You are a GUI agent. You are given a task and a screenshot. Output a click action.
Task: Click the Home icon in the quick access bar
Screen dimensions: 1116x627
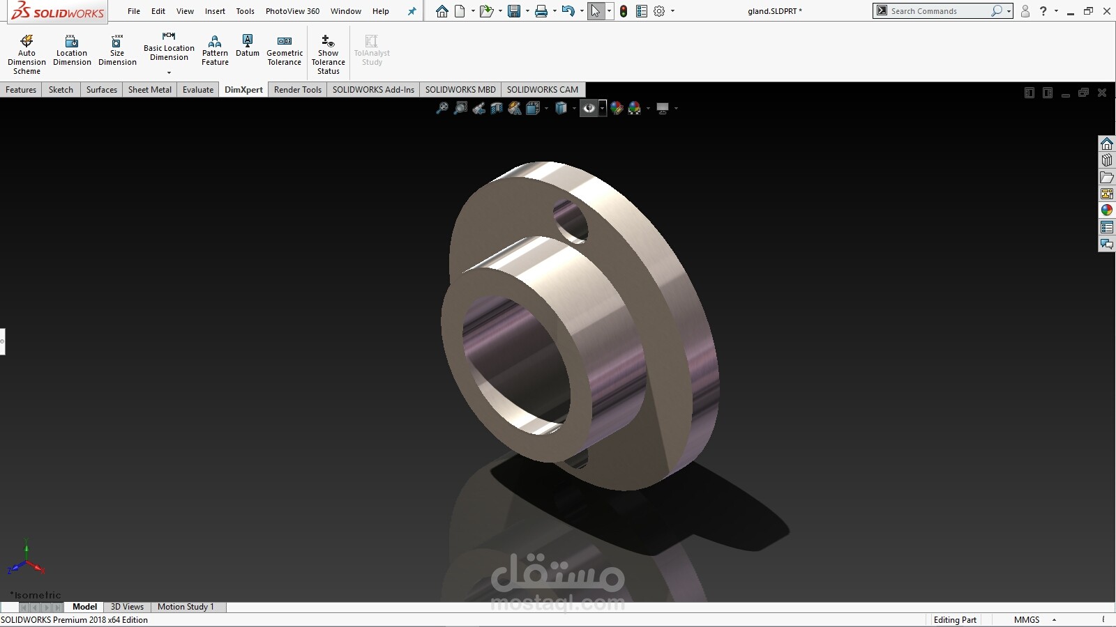(x=442, y=11)
